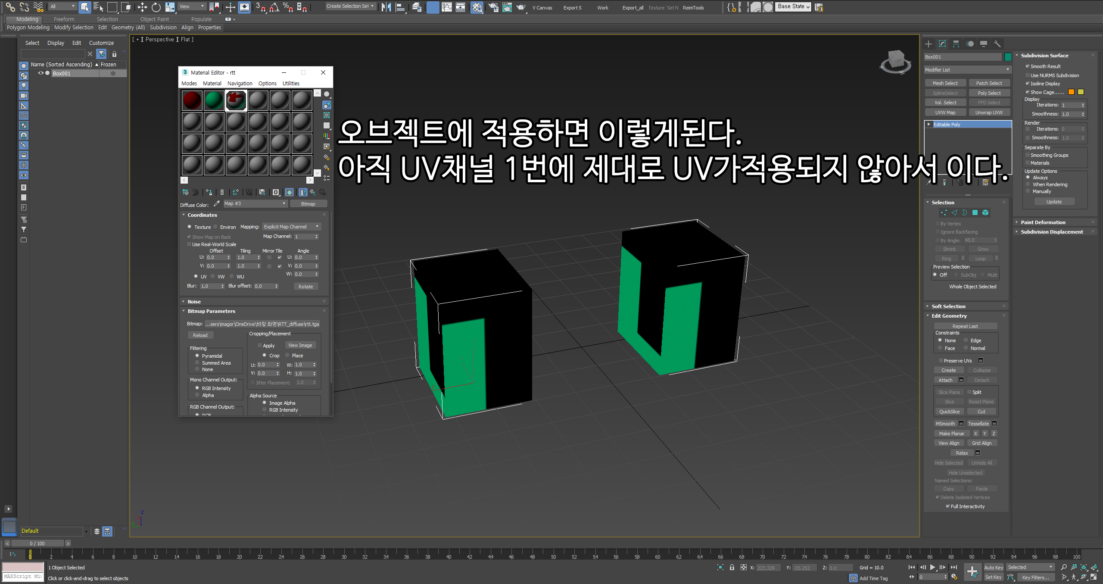Click the Box001 object name field
1103x584 pixels.
click(x=963, y=57)
